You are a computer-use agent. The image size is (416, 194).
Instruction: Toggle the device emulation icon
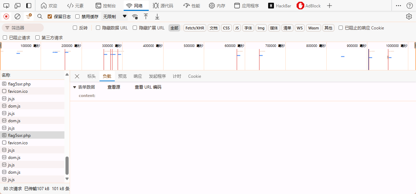pos(18,6)
